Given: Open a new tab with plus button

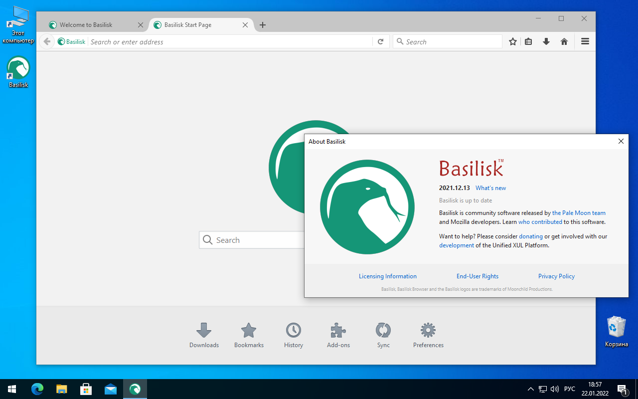Looking at the screenshot, I should (x=263, y=25).
